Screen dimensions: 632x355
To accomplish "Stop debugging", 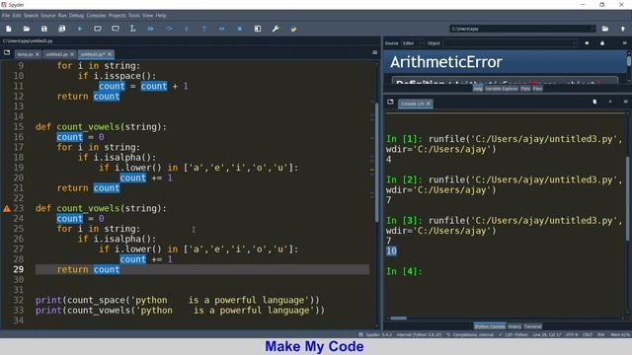I will point(240,29).
